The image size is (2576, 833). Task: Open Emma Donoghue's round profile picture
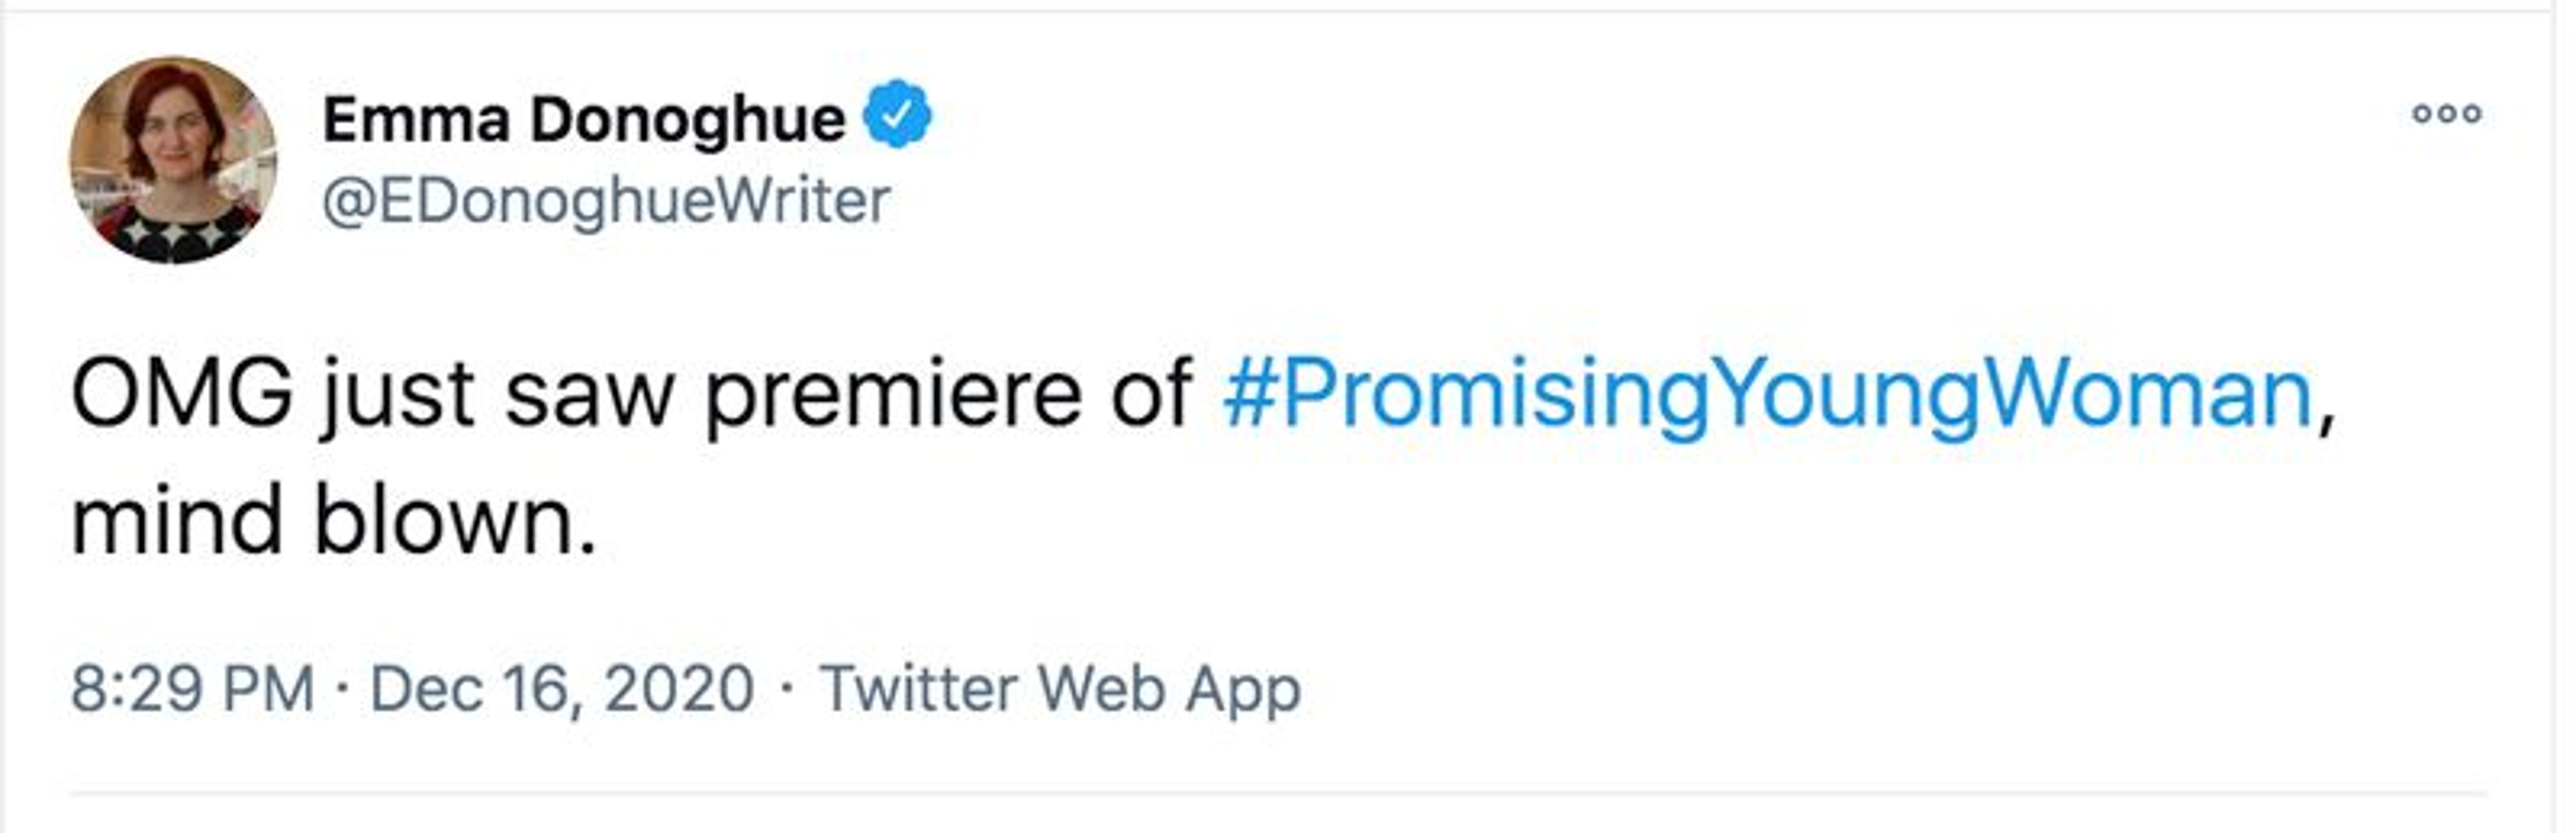173,159
